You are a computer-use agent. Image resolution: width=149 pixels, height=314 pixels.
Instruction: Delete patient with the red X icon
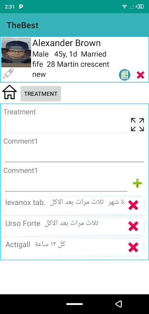140,75
